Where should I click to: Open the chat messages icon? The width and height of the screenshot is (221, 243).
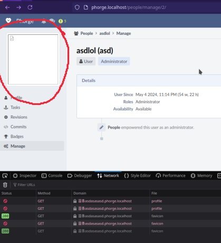coord(52,21)
